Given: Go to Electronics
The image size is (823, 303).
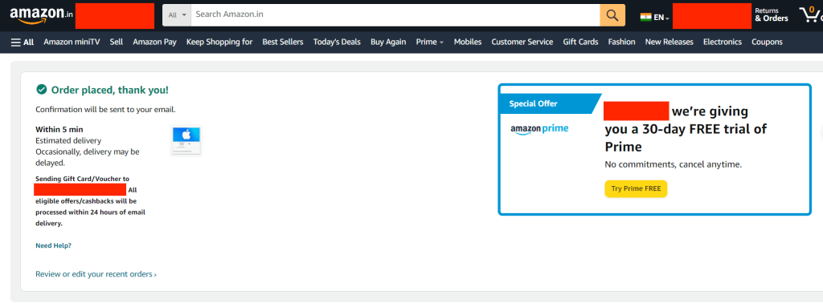Looking at the screenshot, I should click(723, 42).
